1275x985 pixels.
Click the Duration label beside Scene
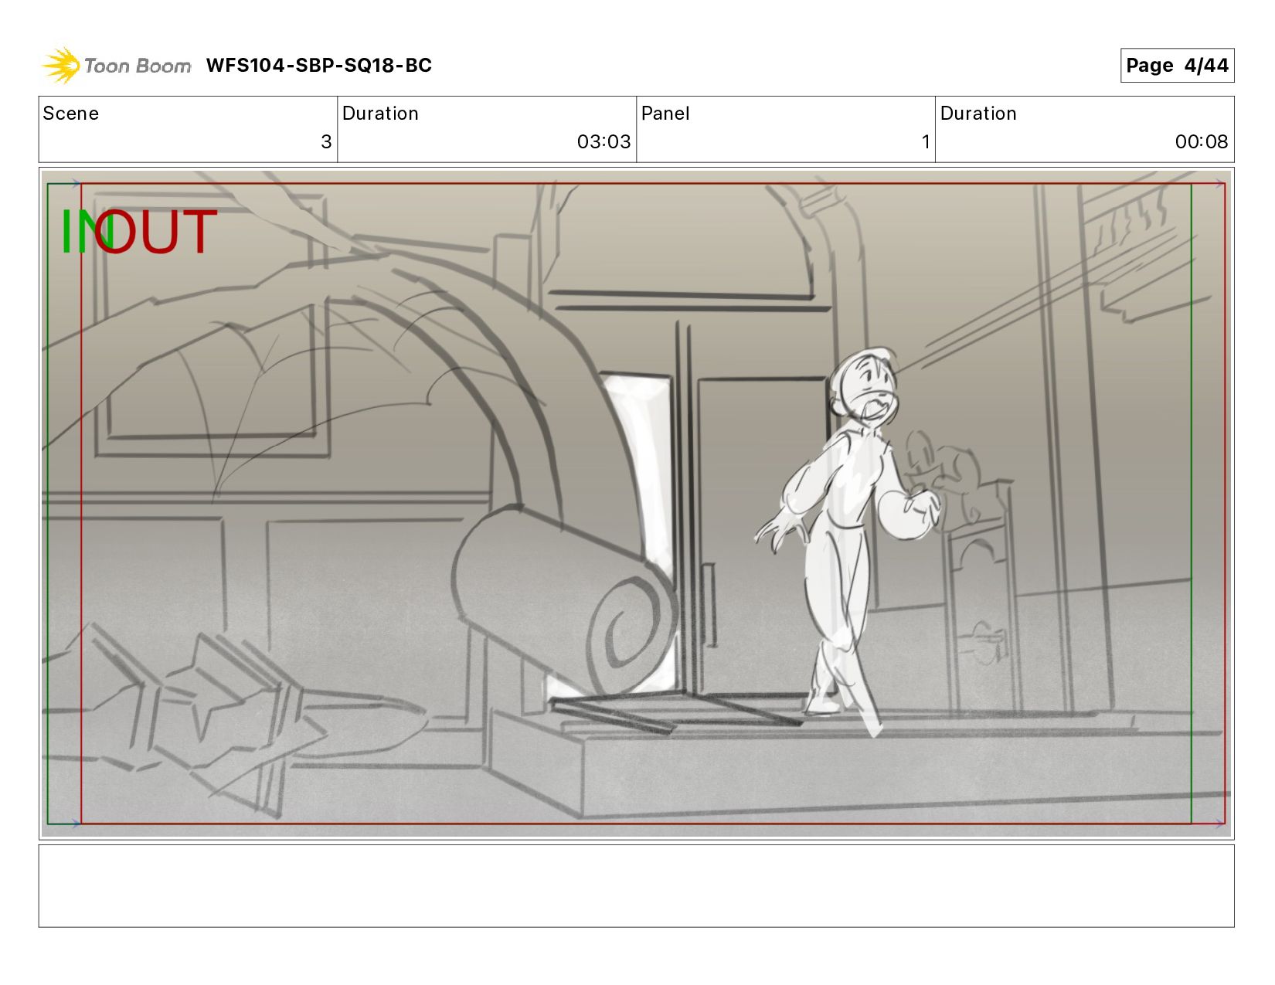[x=380, y=114]
